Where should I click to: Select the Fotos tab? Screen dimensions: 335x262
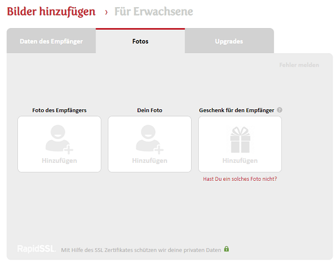[140, 41]
